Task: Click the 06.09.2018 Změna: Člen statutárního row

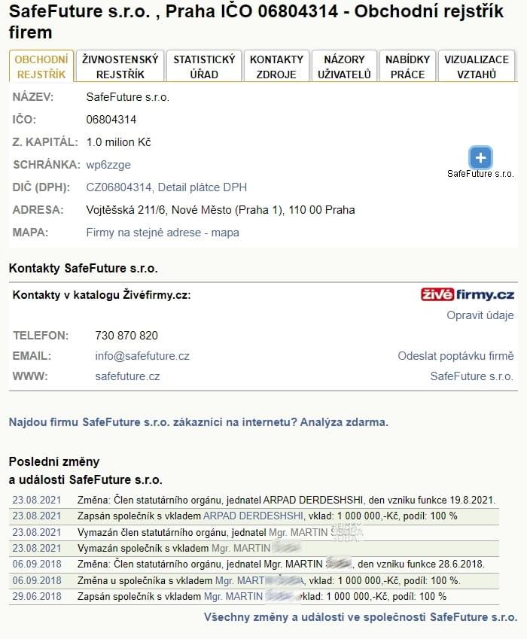Action: coord(254,564)
